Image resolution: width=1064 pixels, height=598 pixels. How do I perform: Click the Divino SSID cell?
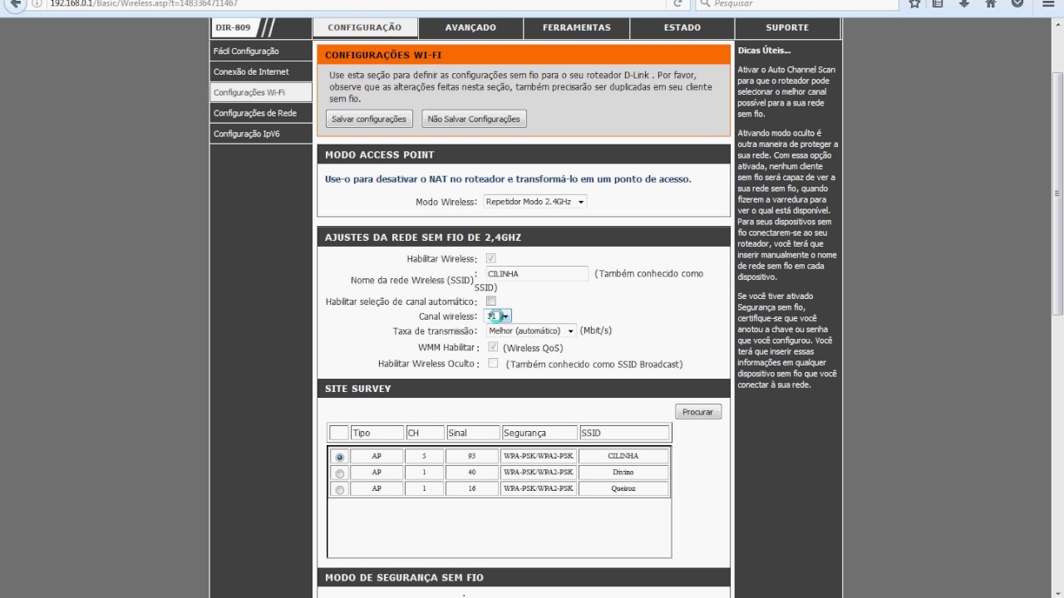click(623, 473)
